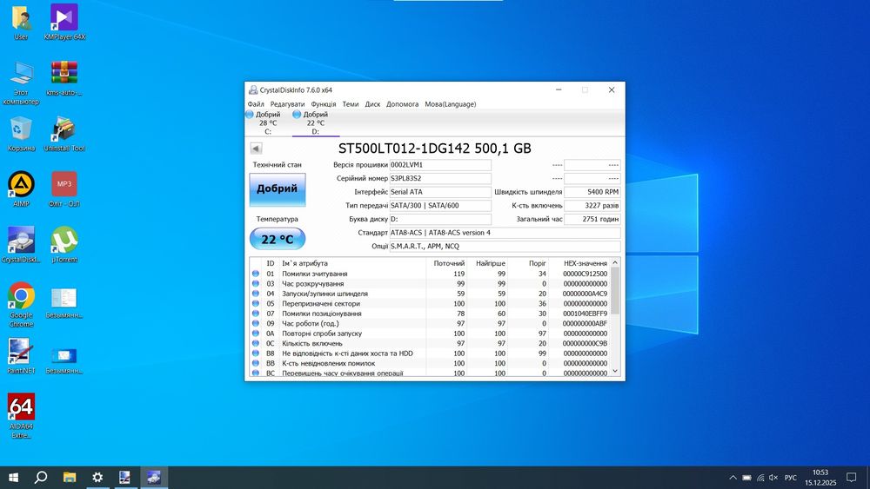Open the notification center icon
This screenshot has width=870, height=489.
pos(851,478)
